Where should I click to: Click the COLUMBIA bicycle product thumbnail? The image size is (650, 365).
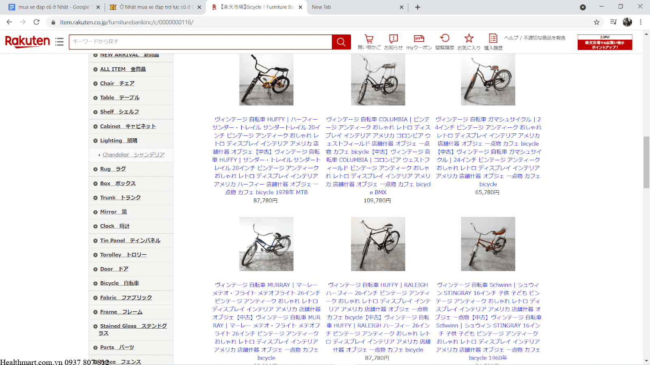(x=378, y=79)
